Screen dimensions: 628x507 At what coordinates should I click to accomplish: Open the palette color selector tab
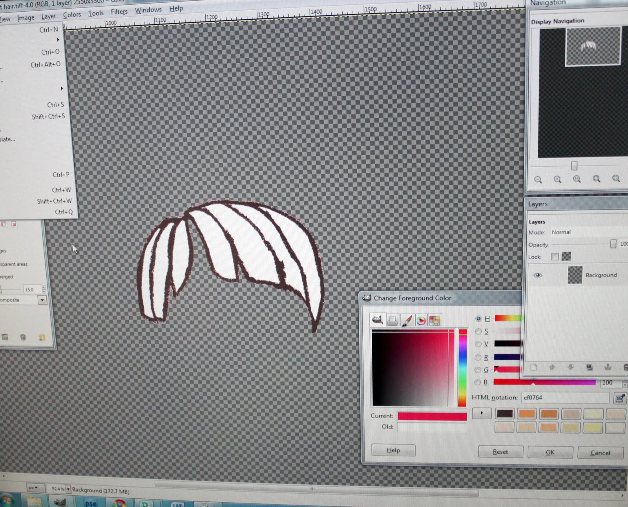coord(434,321)
